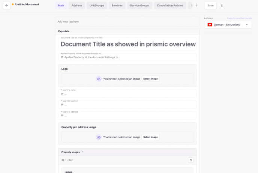Go to the Service Groups tab
The height and width of the screenshot is (173, 258).
(140, 5)
